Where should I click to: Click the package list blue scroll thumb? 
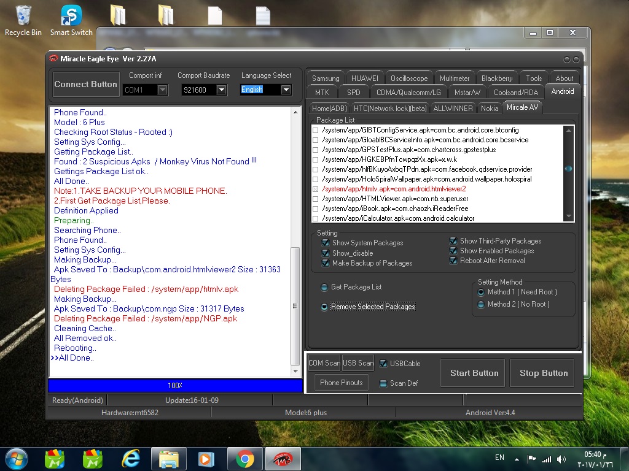pos(568,169)
